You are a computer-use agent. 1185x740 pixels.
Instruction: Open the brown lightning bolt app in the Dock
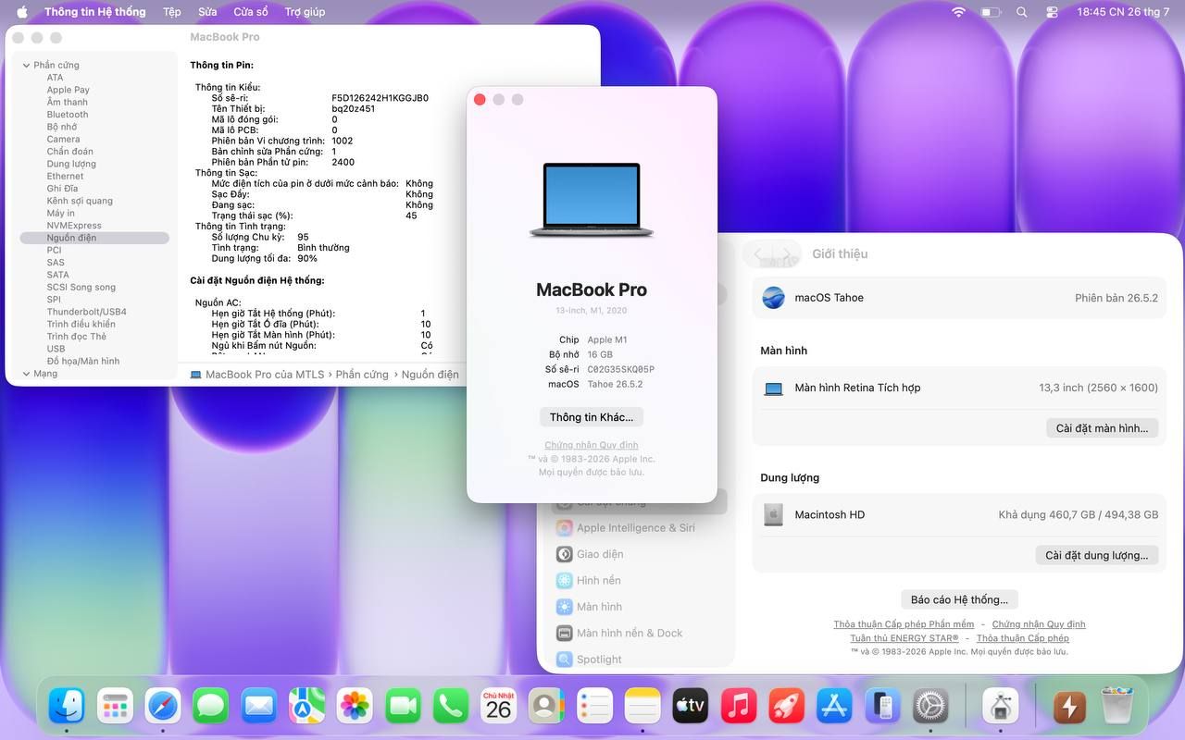(x=1069, y=707)
